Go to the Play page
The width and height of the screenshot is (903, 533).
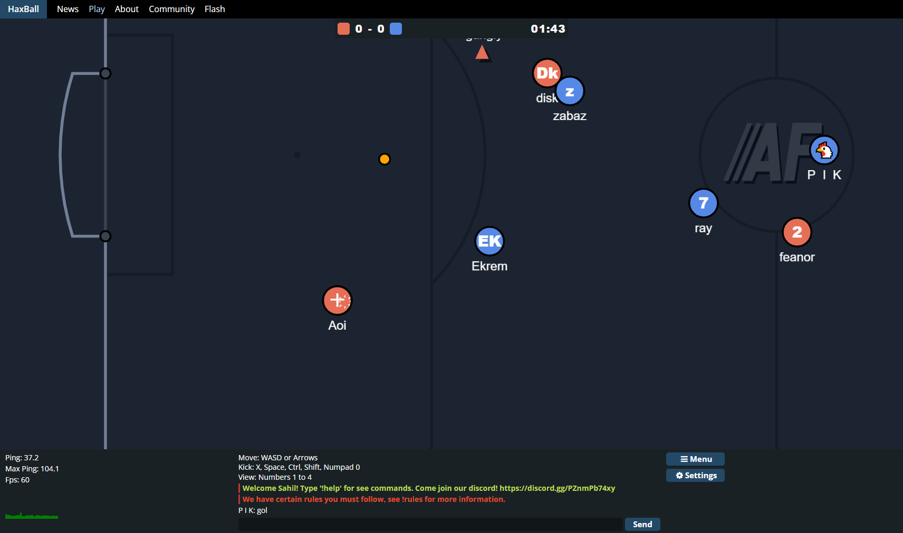tap(97, 9)
